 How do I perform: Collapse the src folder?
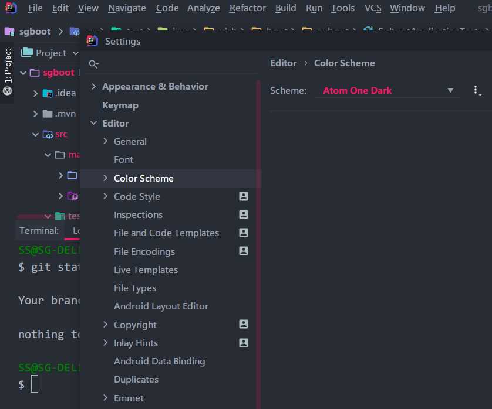click(x=35, y=134)
